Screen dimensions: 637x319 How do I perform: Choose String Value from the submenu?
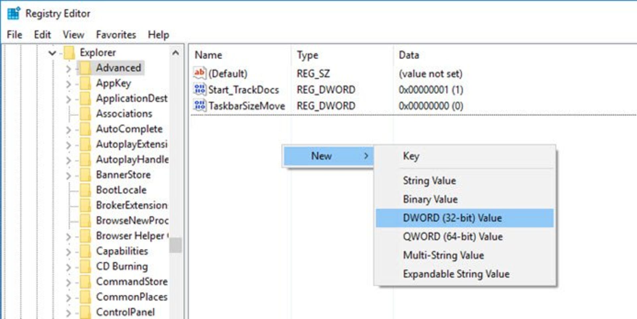click(x=465, y=181)
